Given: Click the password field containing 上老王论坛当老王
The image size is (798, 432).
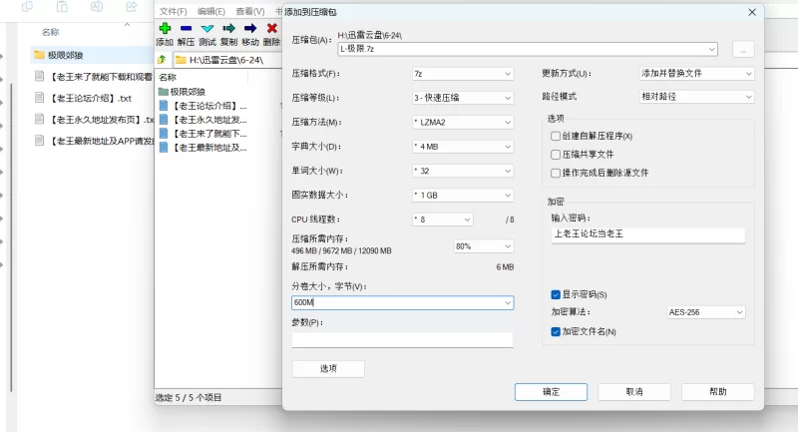Looking at the screenshot, I should pos(647,234).
